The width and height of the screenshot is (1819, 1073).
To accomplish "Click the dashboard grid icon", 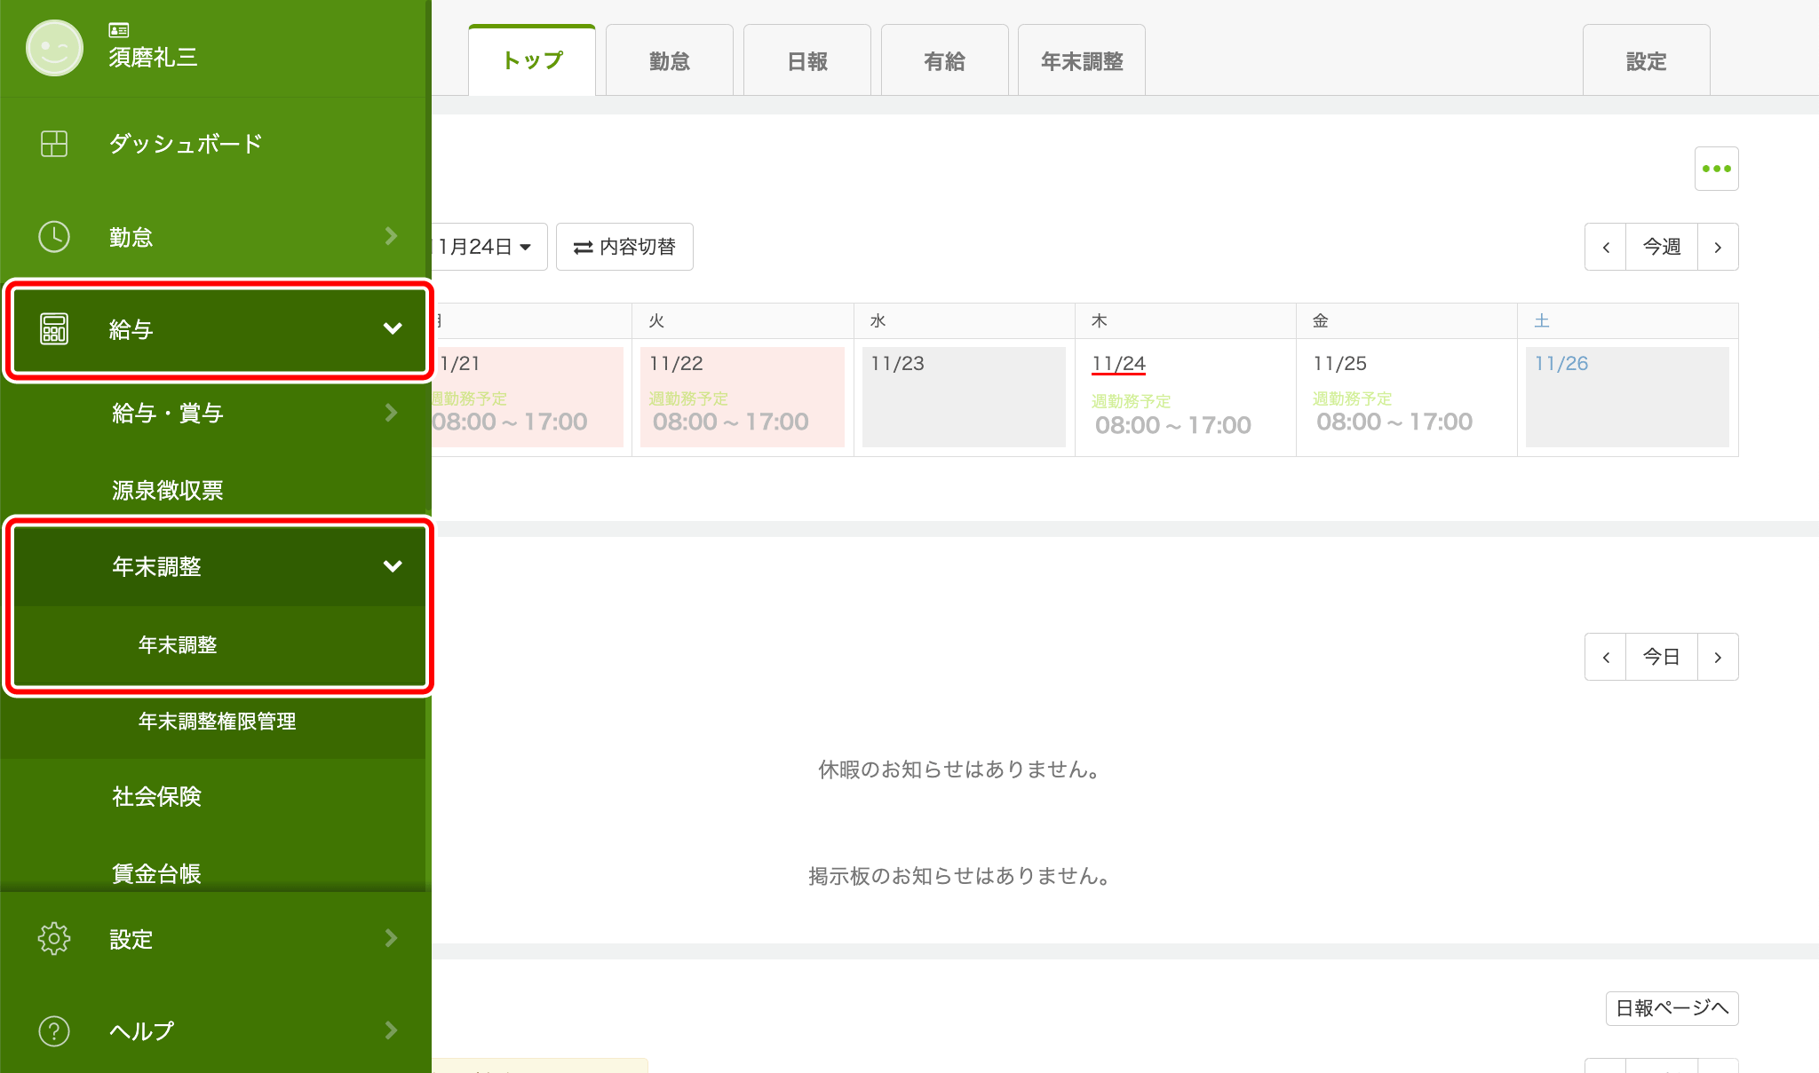I will (x=54, y=144).
